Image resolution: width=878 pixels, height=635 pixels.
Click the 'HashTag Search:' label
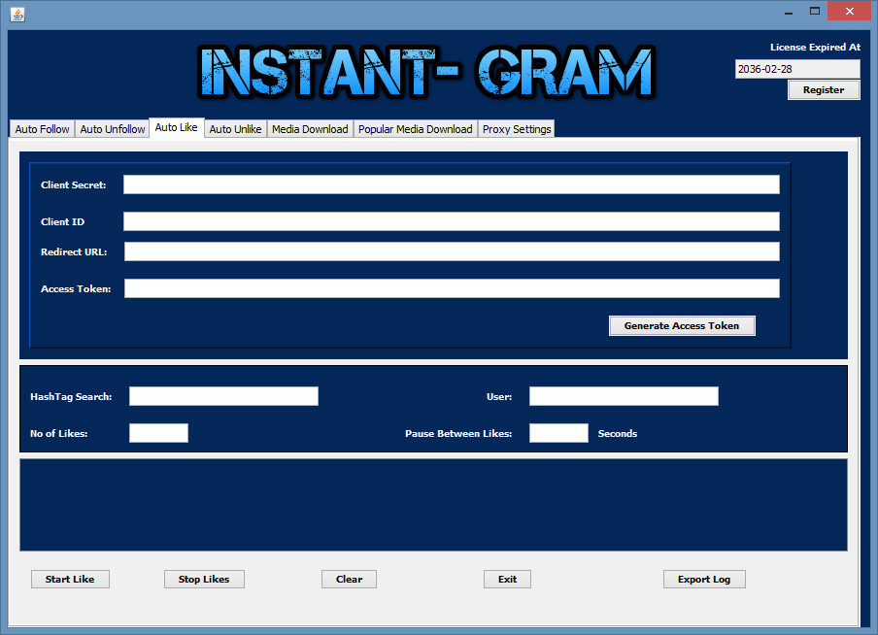coord(71,396)
